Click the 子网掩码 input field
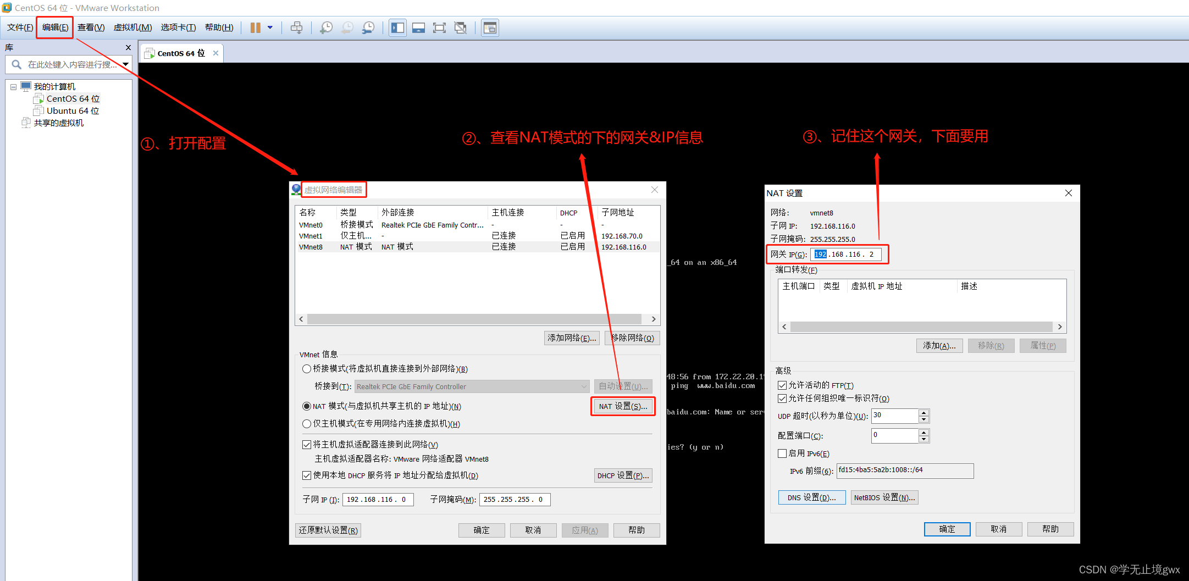Screen dimensions: 1189x581 coord(515,500)
